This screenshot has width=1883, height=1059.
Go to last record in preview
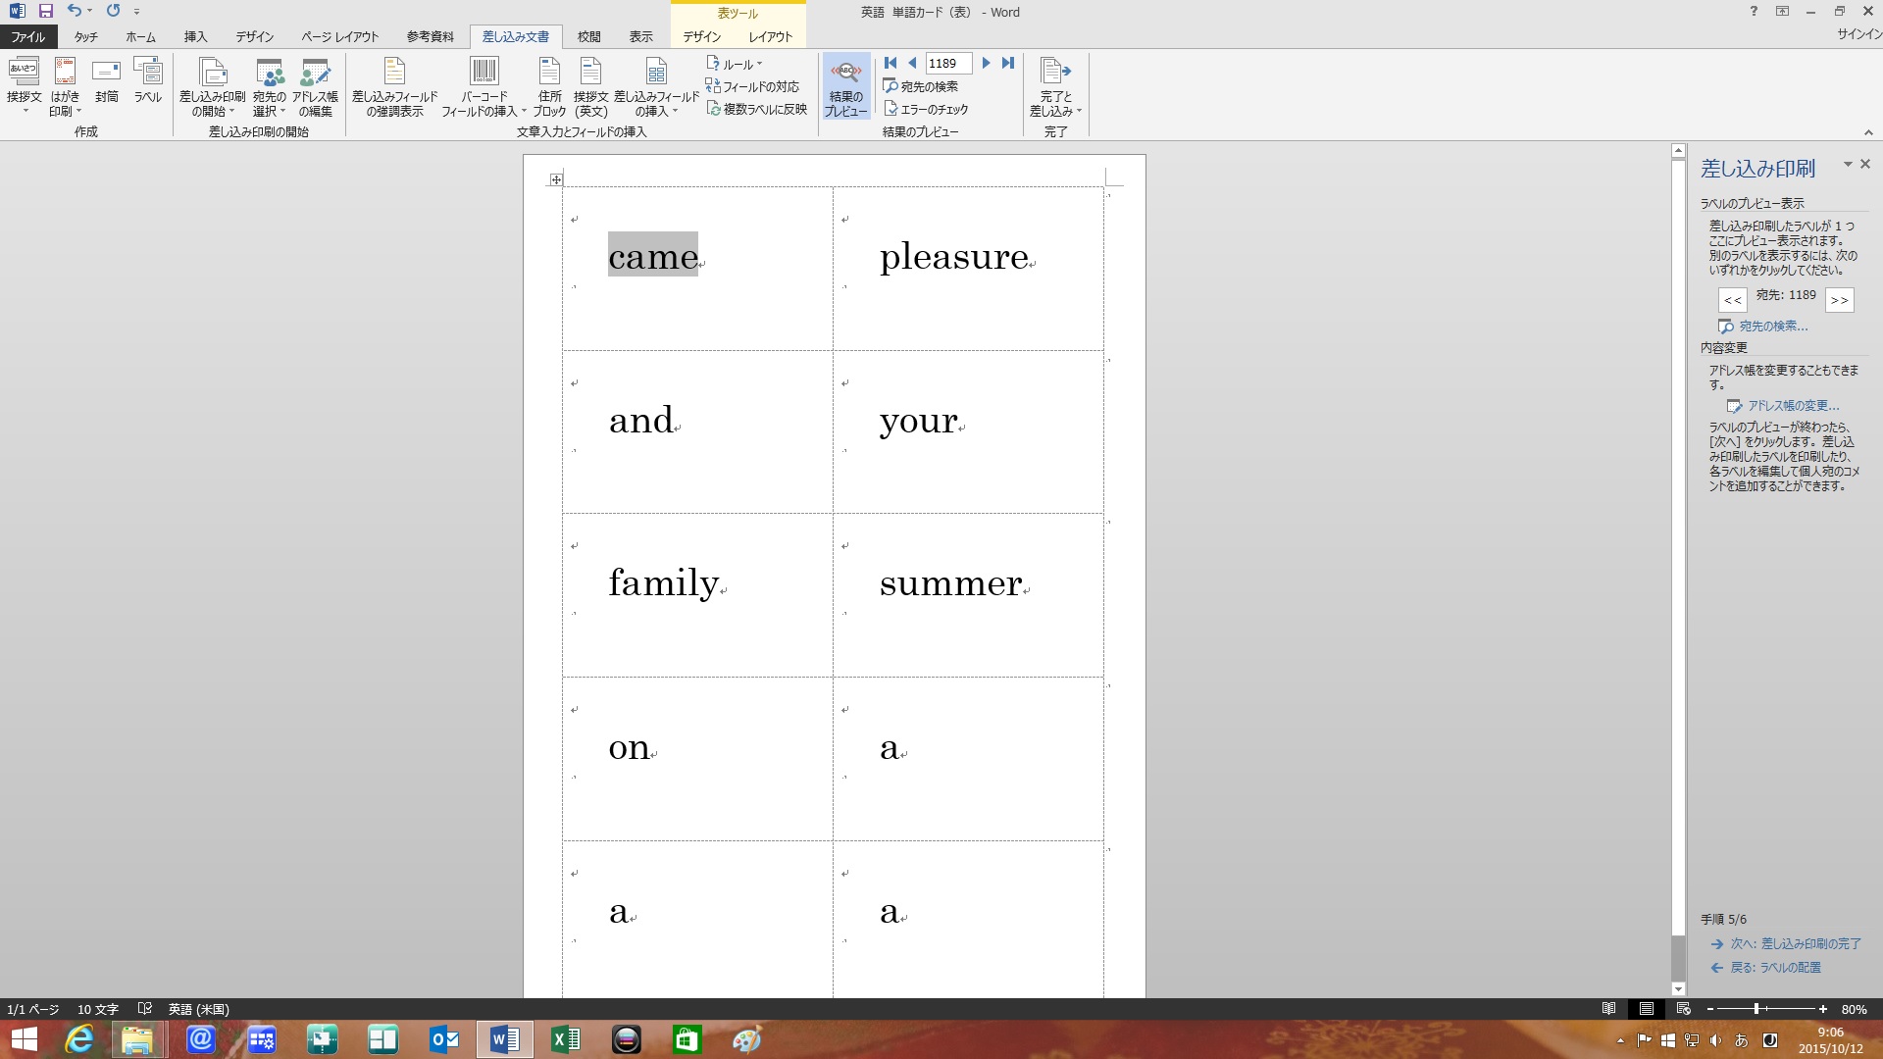click(x=1007, y=63)
